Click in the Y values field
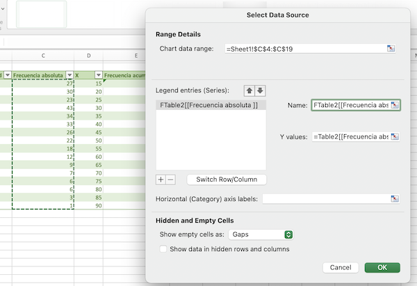This screenshot has width=417, height=286. point(350,137)
